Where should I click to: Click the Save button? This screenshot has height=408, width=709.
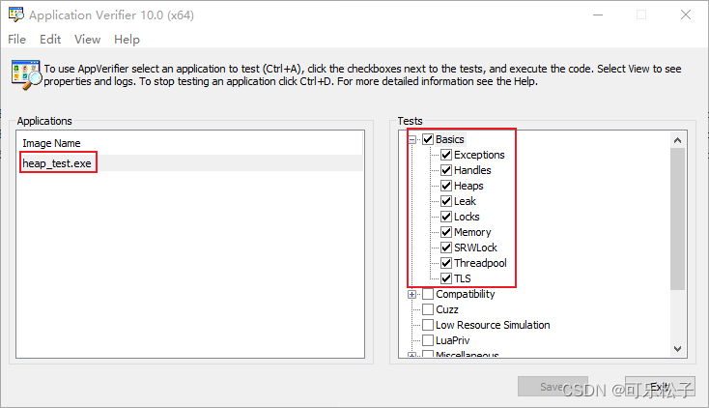(x=553, y=387)
